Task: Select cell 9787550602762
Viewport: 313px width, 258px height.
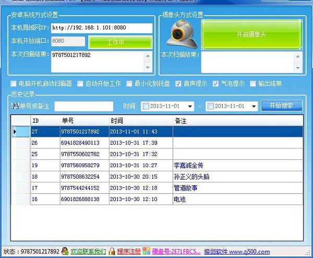Action: 85,154
